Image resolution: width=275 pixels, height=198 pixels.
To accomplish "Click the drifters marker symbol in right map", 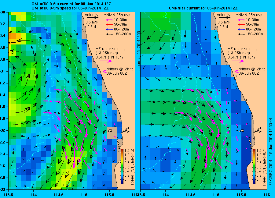I will click(237, 71).
